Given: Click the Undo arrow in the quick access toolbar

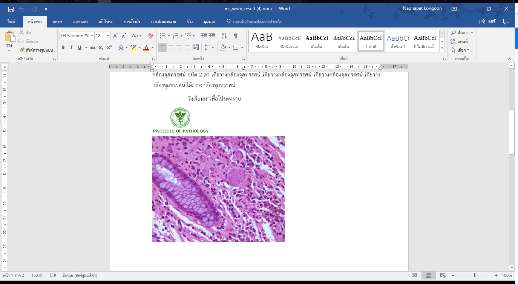Looking at the screenshot, I should coord(21,9).
